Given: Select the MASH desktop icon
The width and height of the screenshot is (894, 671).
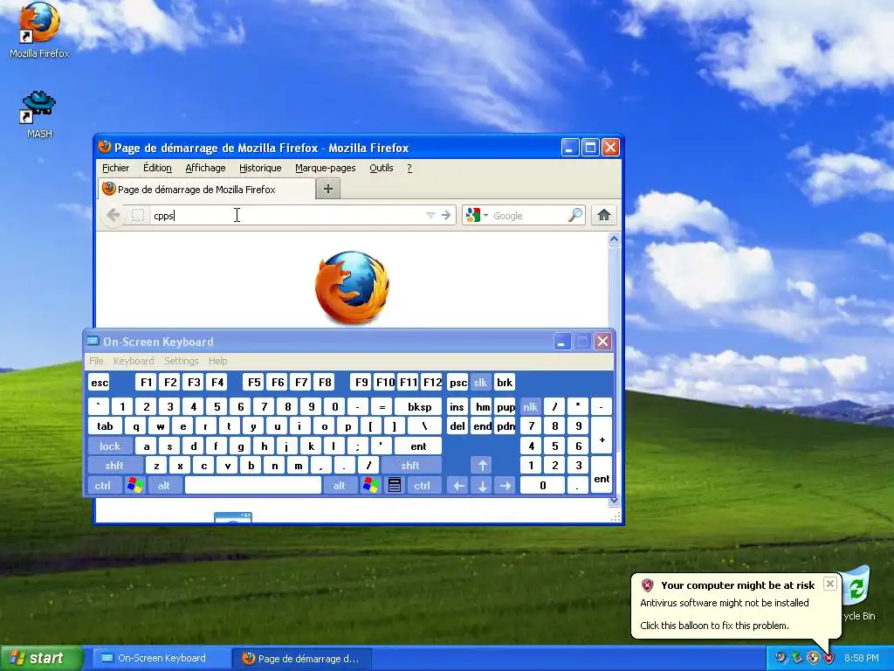Looking at the screenshot, I should pos(39,114).
